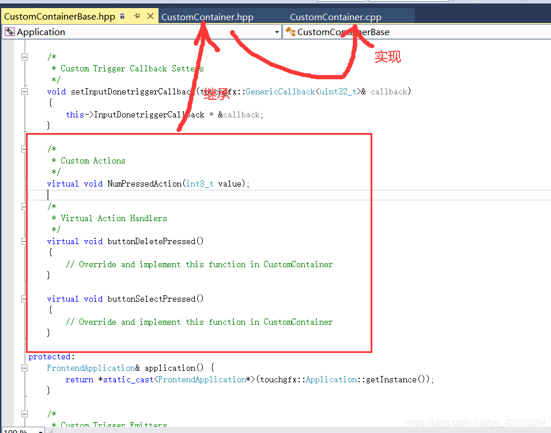The width and height of the screenshot is (551, 433).
Task: Click the int8_t parameter type
Action: [x=199, y=184]
